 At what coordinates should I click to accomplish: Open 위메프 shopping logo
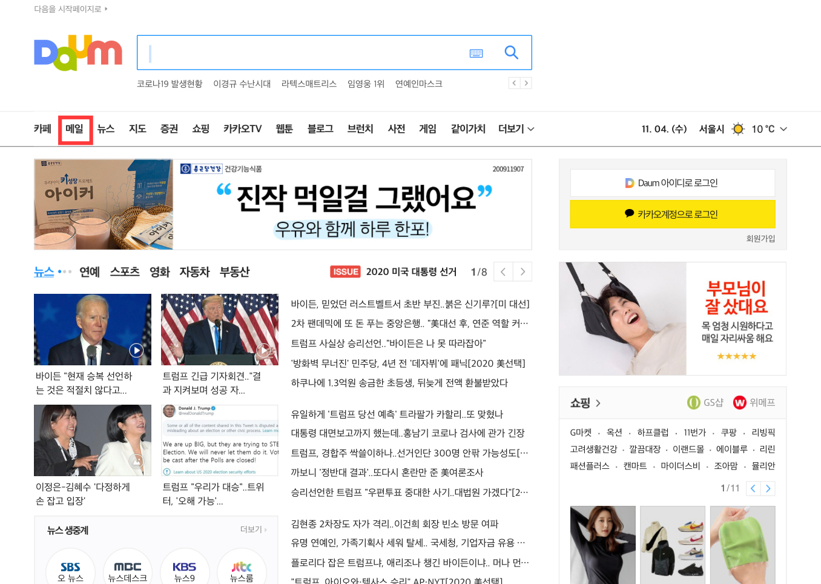click(754, 403)
